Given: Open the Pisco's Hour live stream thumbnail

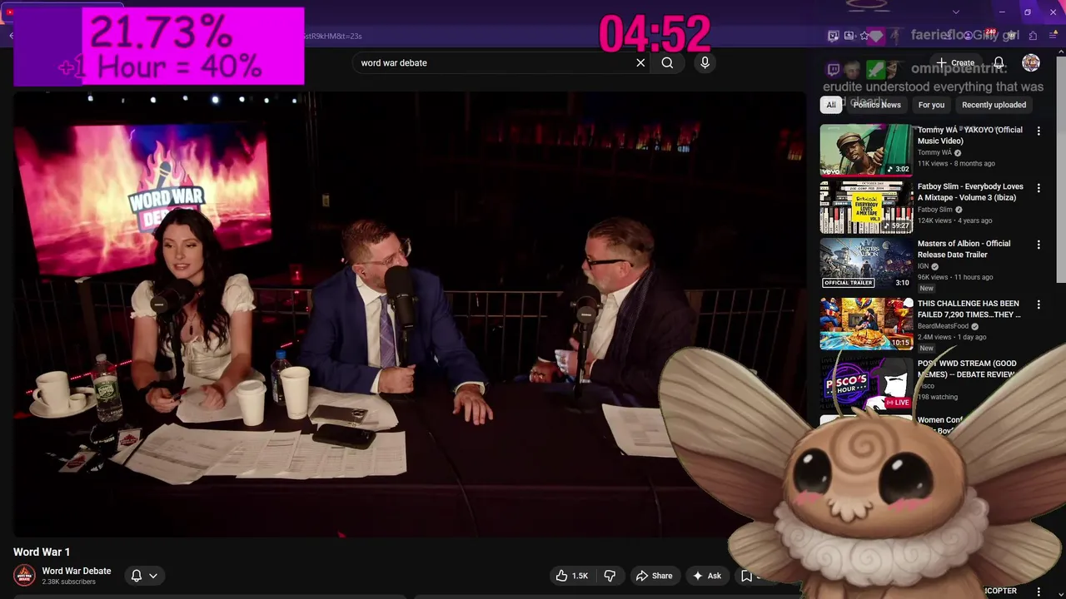Looking at the screenshot, I should point(866,384).
